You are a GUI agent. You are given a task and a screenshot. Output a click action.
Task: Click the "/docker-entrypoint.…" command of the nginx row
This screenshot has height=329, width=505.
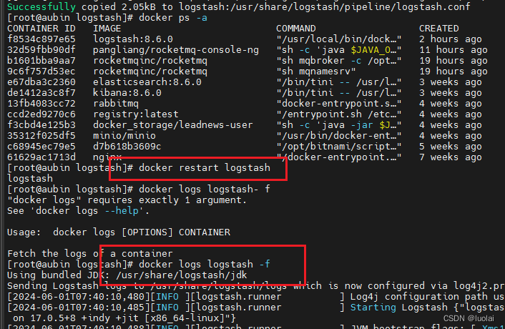tap(339, 157)
